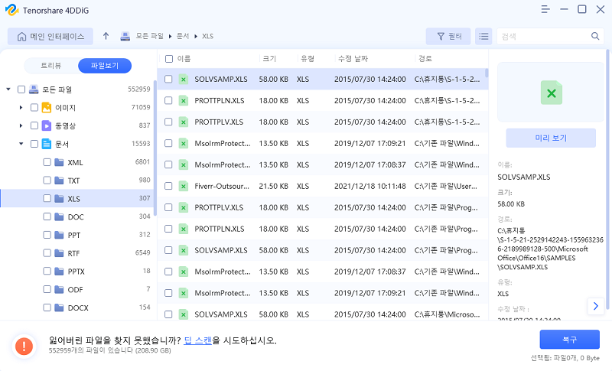Click the blue 복구 recover button

coord(569,340)
